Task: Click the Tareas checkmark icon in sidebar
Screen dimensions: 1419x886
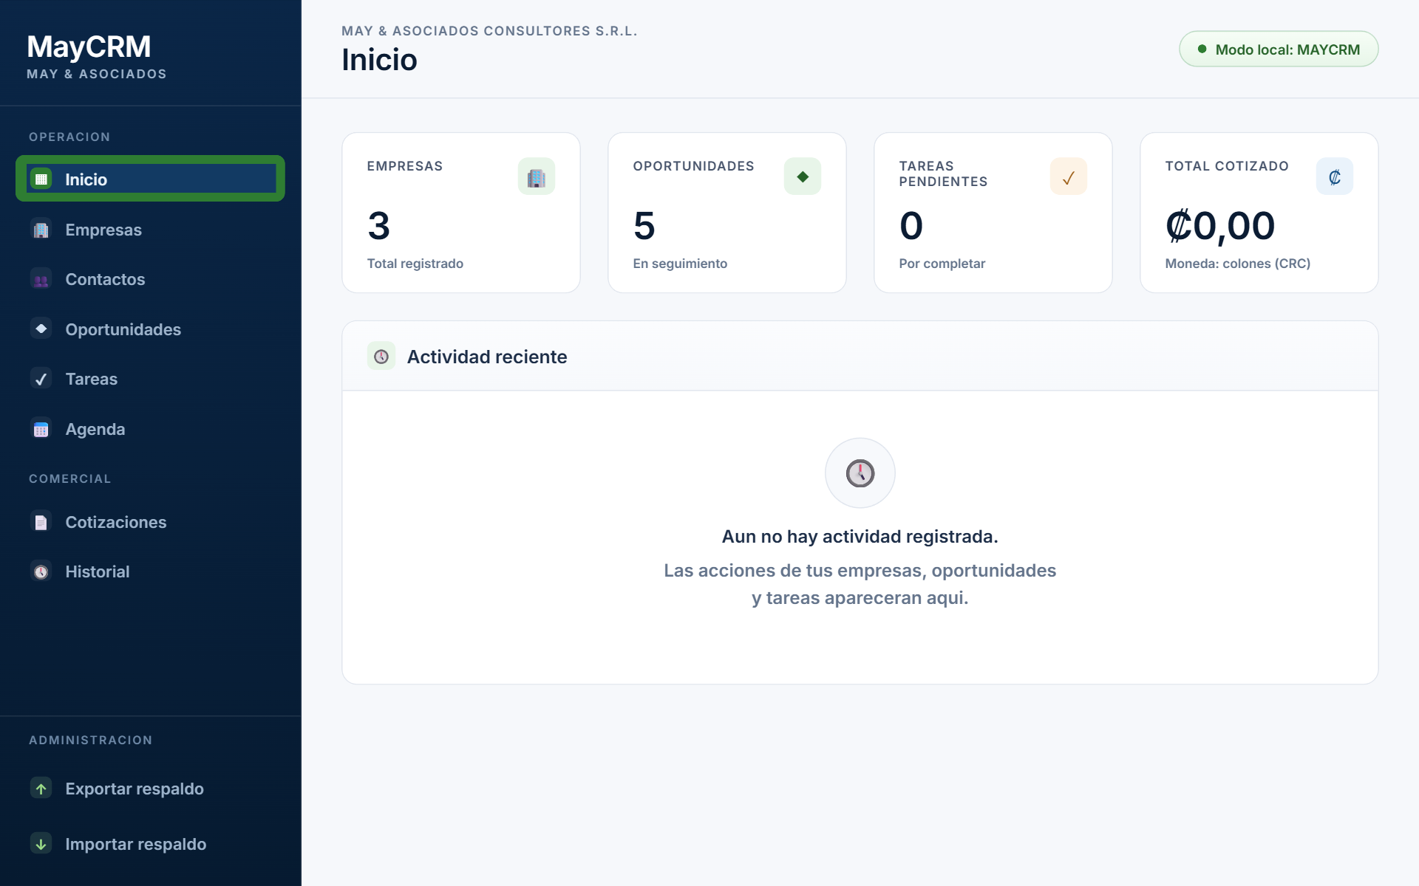Action: (x=41, y=379)
